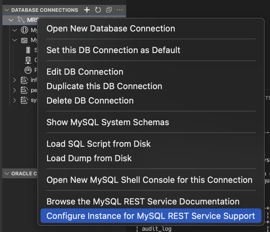Select Set this DB Connection as Default
Screen dimensions: 270x232
coord(113,50)
